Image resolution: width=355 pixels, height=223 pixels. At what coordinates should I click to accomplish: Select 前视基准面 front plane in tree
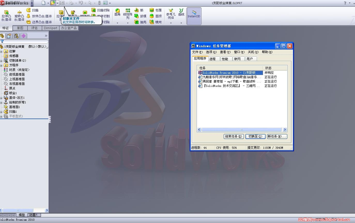[x=14, y=75]
